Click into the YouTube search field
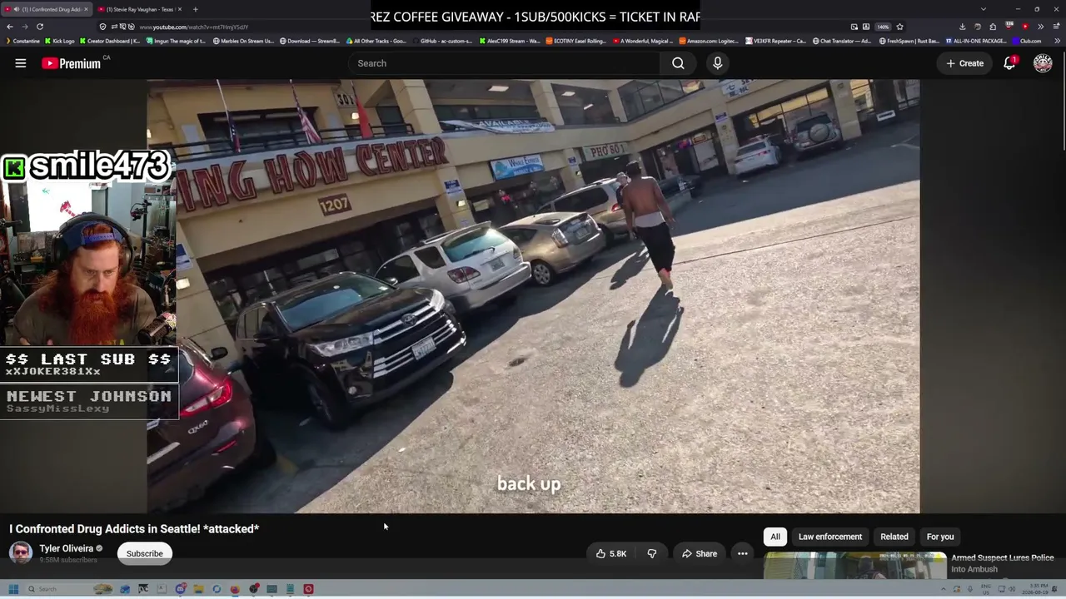This screenshot has height=599, width=1066. [505, 63]
